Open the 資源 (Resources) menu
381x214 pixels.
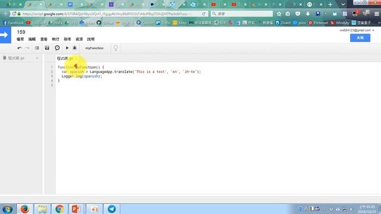pyautogui.click(x=79, y=39)
